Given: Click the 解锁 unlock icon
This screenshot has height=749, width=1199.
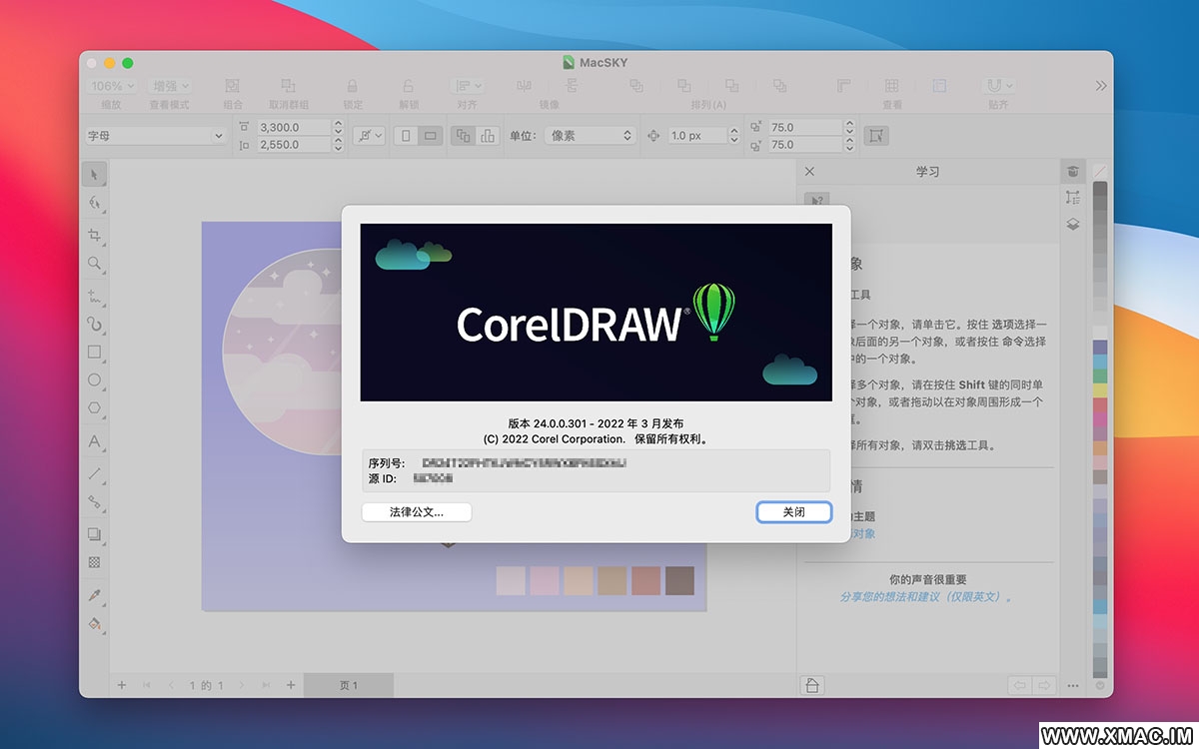Looking at the screenshot, I should coord(409,86).
